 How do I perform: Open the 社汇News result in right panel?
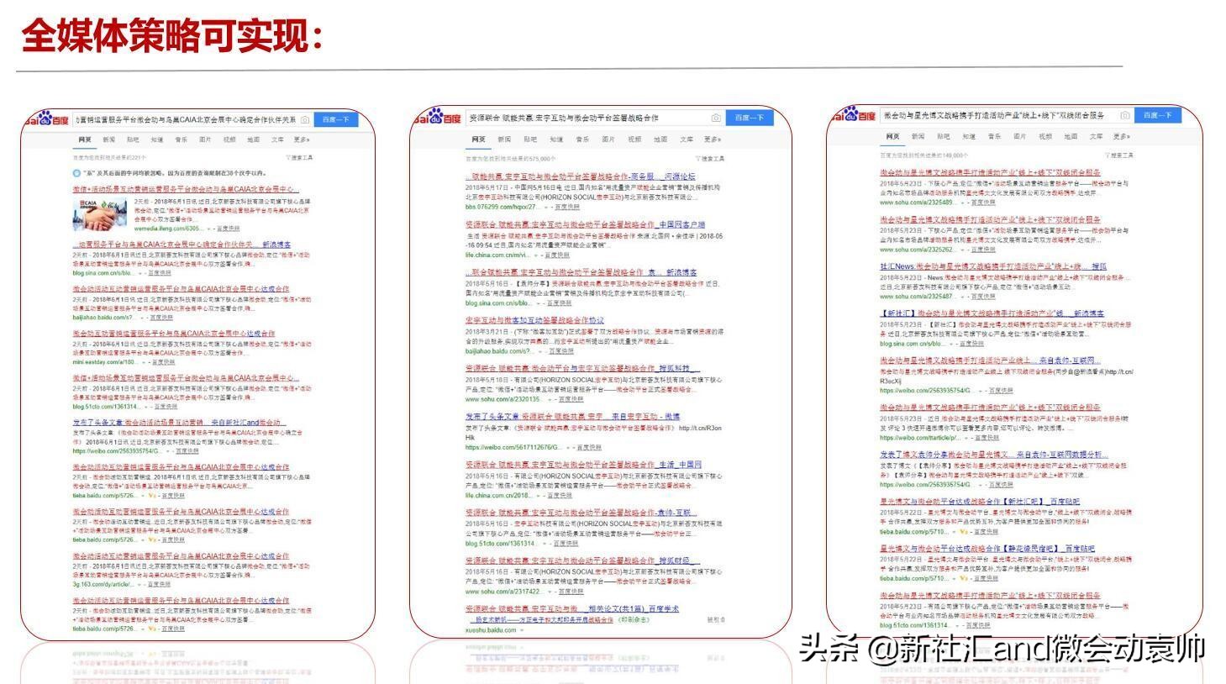click(x=993, y=266)
